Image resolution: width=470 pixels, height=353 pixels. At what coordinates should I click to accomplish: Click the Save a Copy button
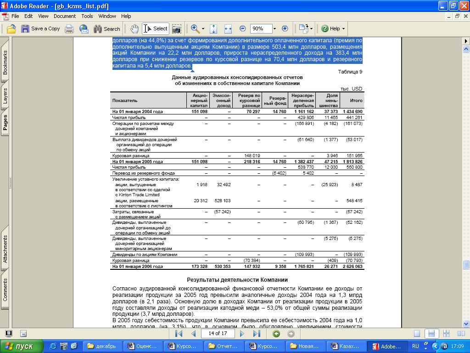coord(40,29)
